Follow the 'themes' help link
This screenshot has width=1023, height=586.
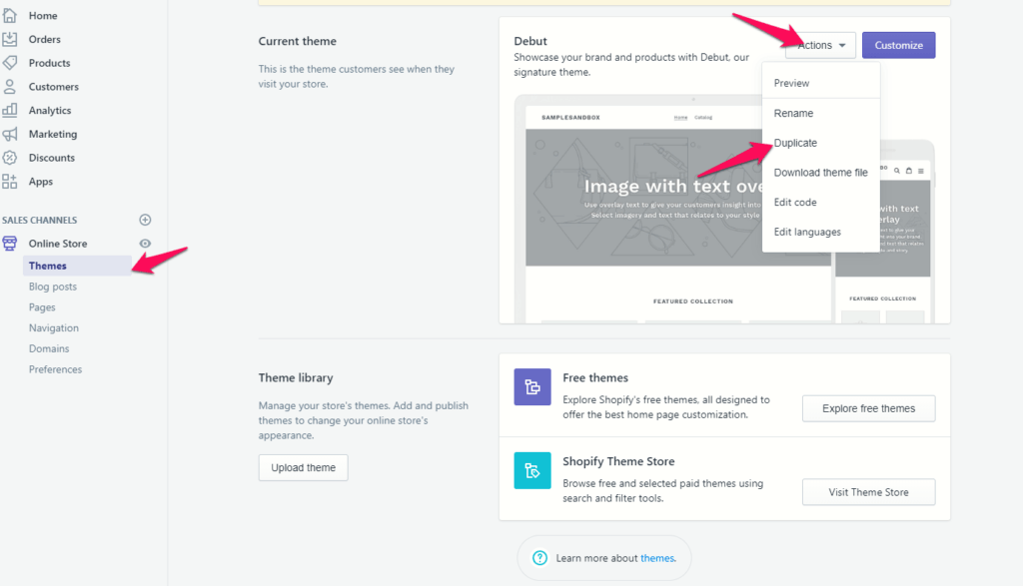click(657, 558)
